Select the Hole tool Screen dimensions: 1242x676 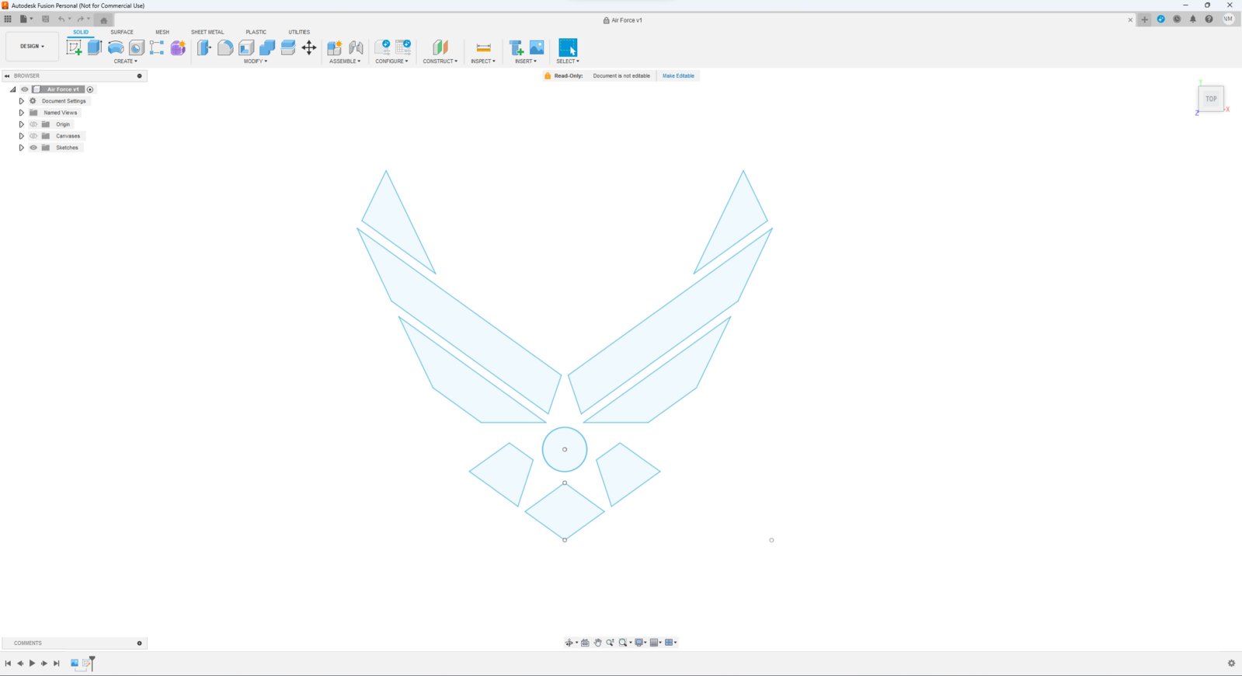pyautogui.click(x=137, y=47)
